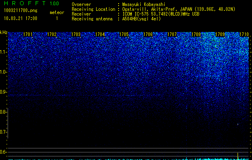This screenshot has width=252, height=160.
Task: Click the Receiver label
Action: point(81,14)
